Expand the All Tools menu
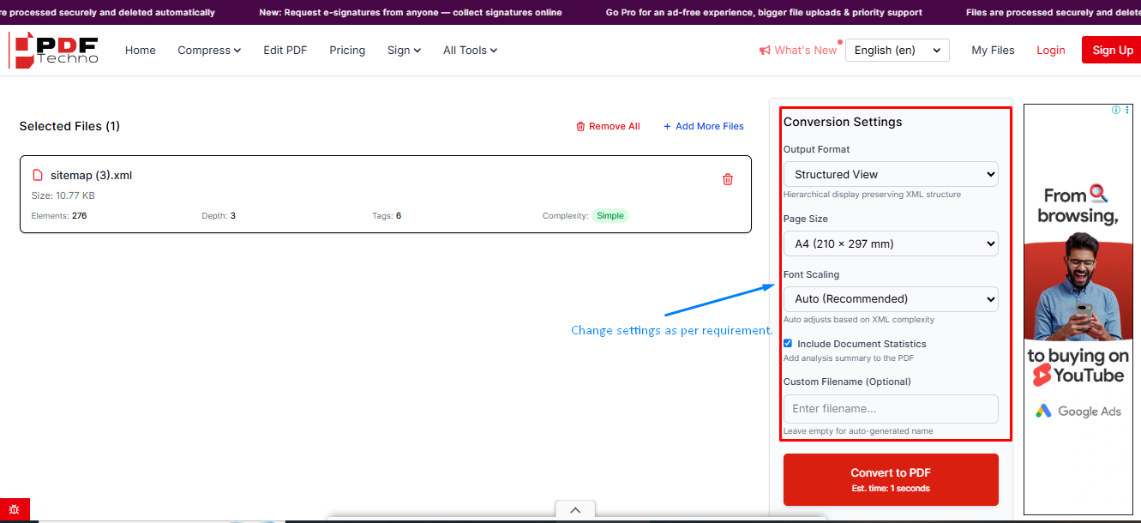This screenshot has width=1141, height=523. tap(470, 51)
